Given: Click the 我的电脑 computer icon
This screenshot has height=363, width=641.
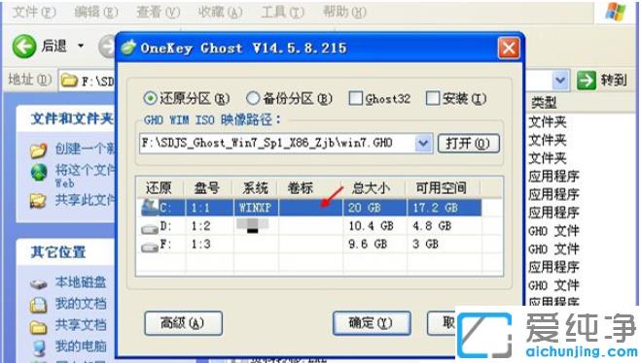Looking at the screenshot, I should pos(39,347).
